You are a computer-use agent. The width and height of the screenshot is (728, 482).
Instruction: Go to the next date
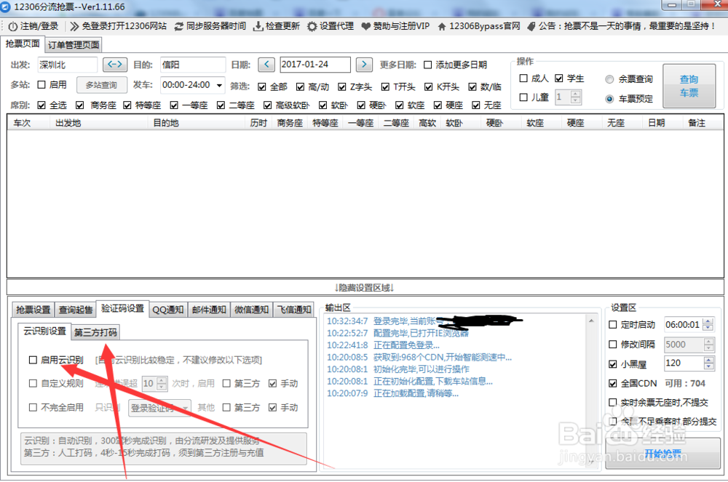point(364,65)
